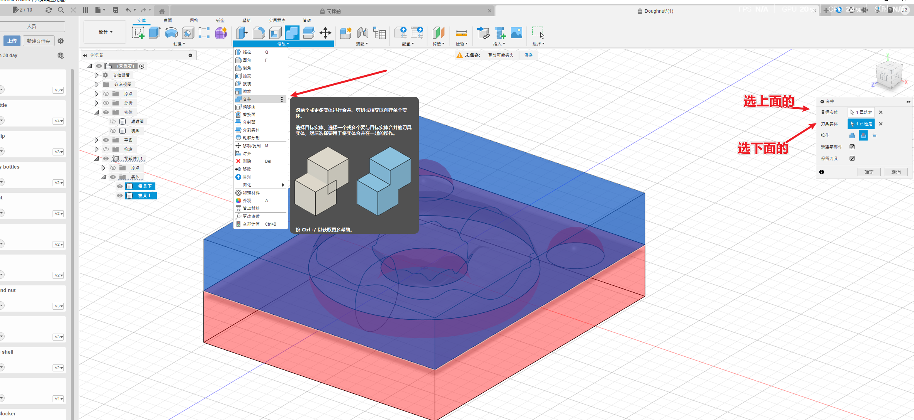Choose the Join operation icon
Screen dimensions: 914x420
852,135
